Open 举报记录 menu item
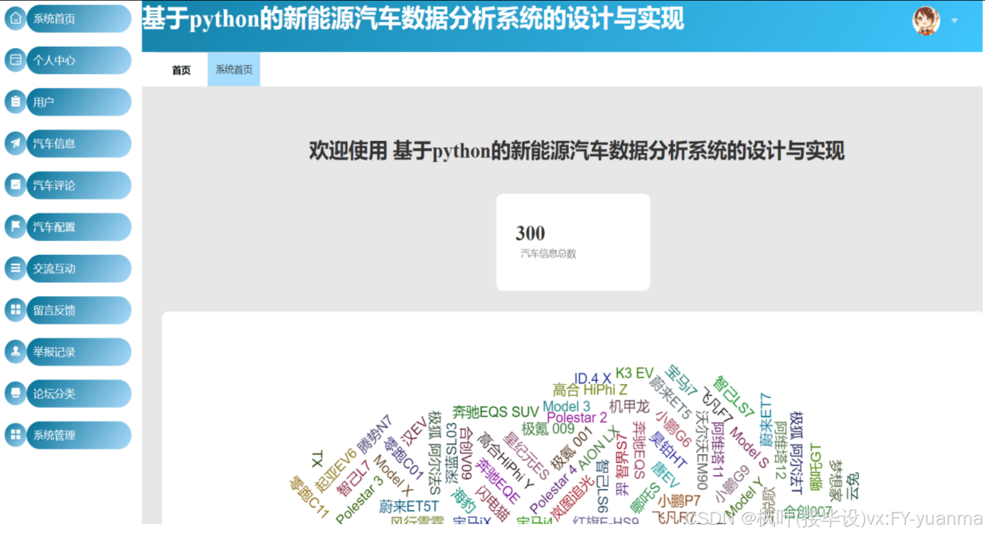 [x=79, y=351]
